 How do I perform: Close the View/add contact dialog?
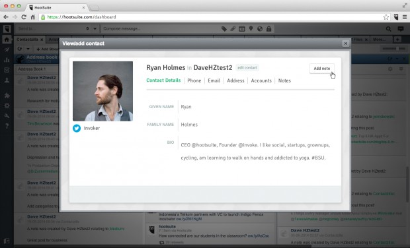pyautogui.click(x=346, y=44)
